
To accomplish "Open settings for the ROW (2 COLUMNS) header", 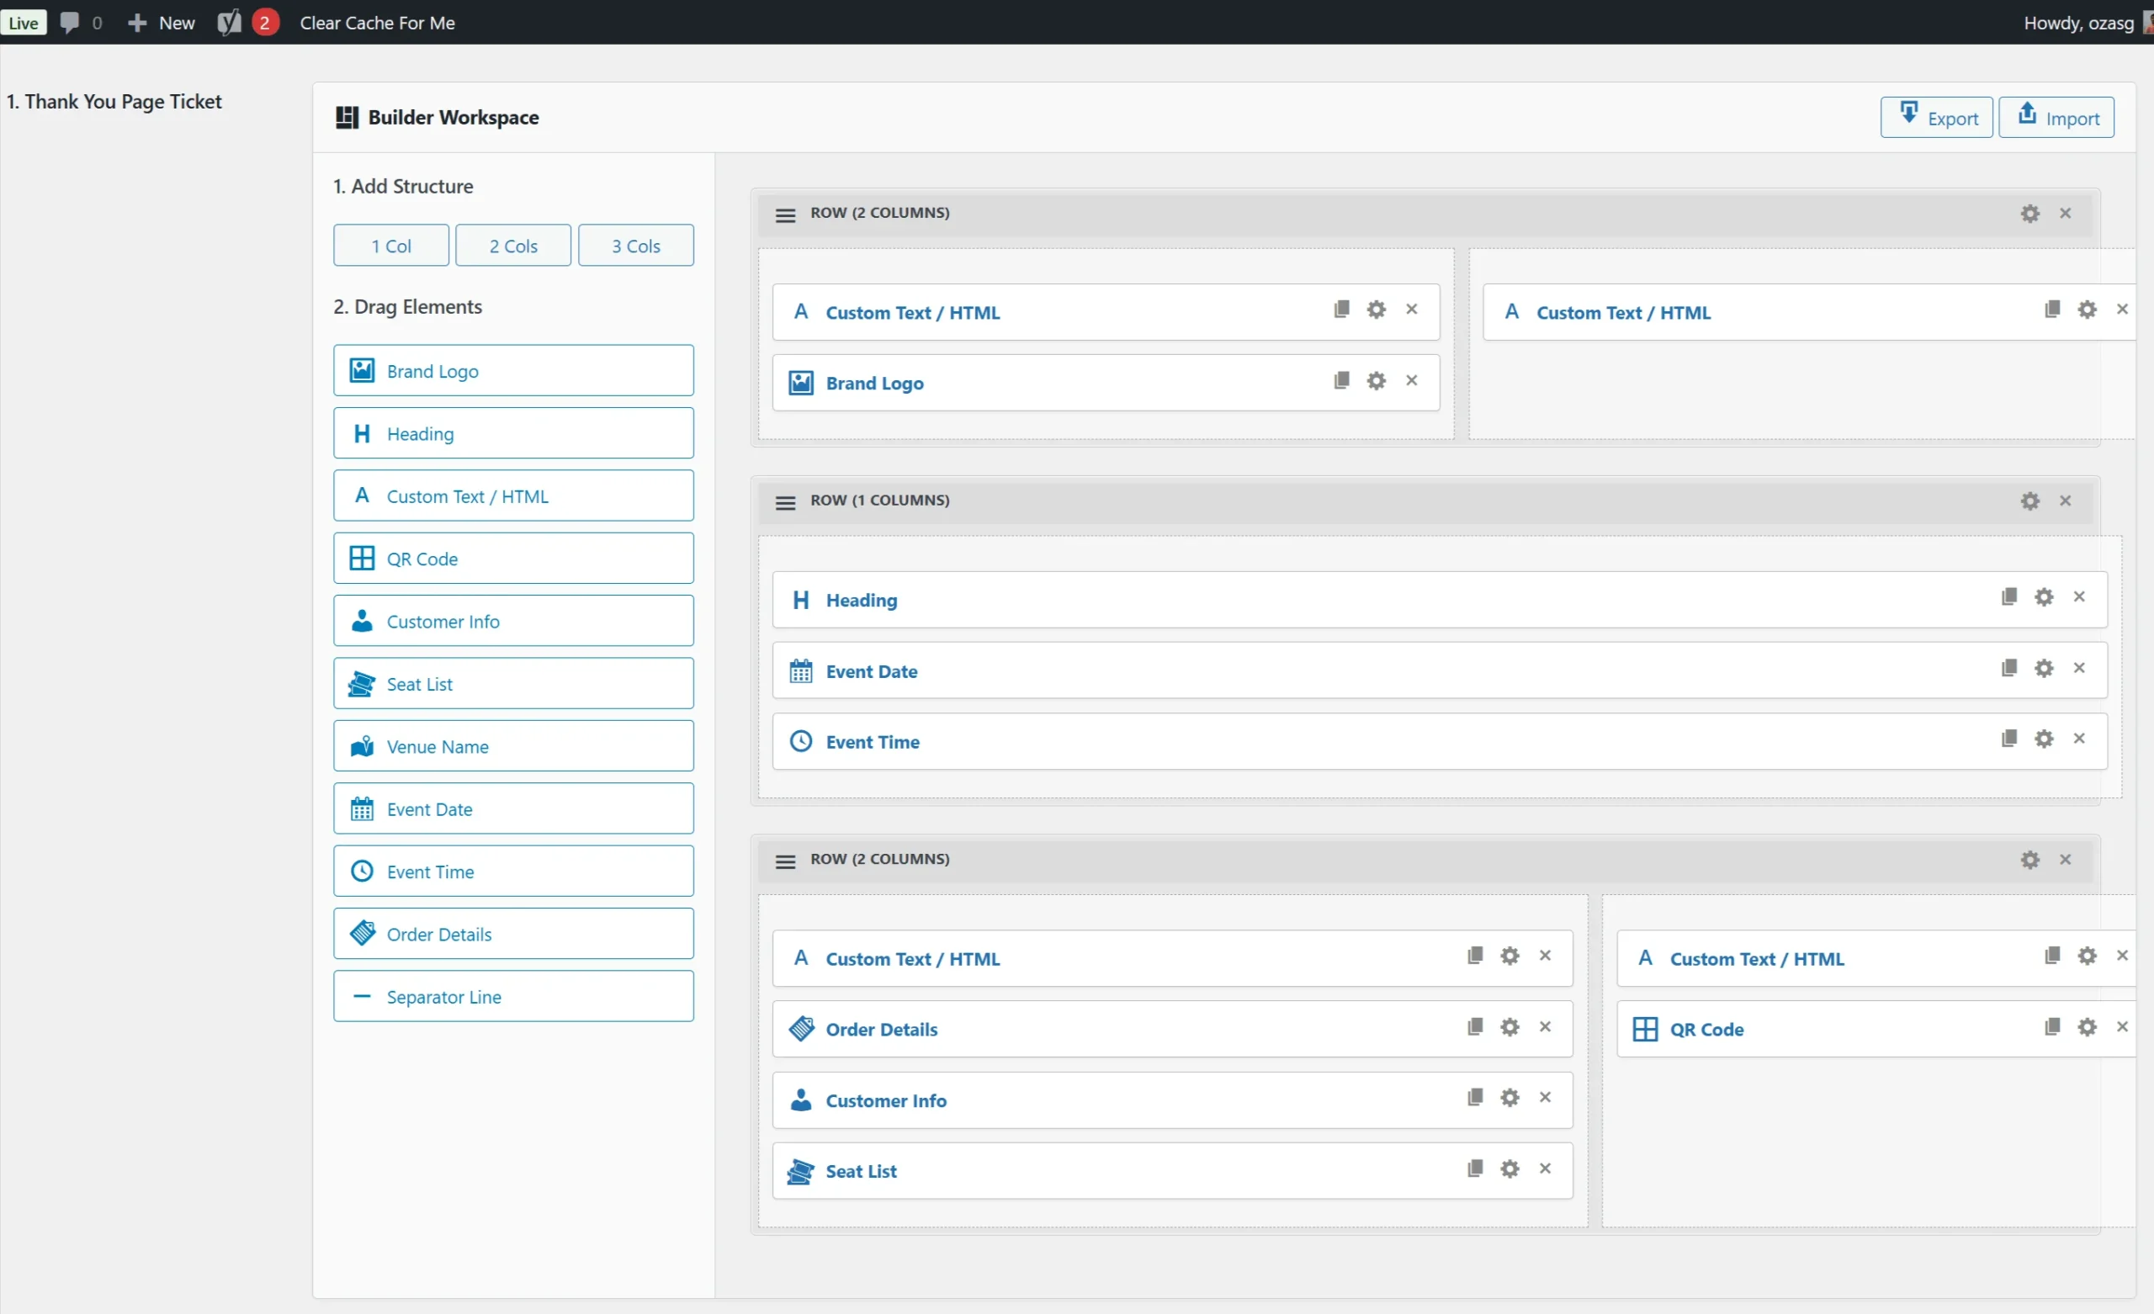I will point(2029,214).
